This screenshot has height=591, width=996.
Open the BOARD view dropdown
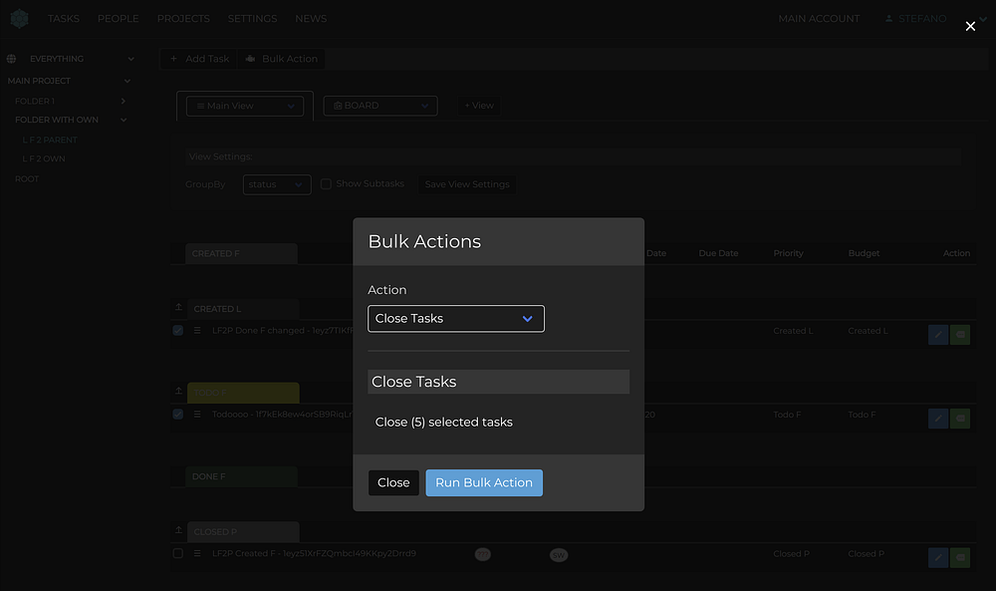click(x=379, y=106)
